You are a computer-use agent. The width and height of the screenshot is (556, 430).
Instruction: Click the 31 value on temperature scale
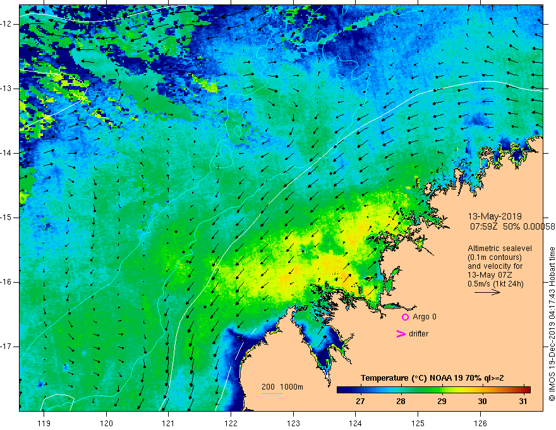coord(523,402)
